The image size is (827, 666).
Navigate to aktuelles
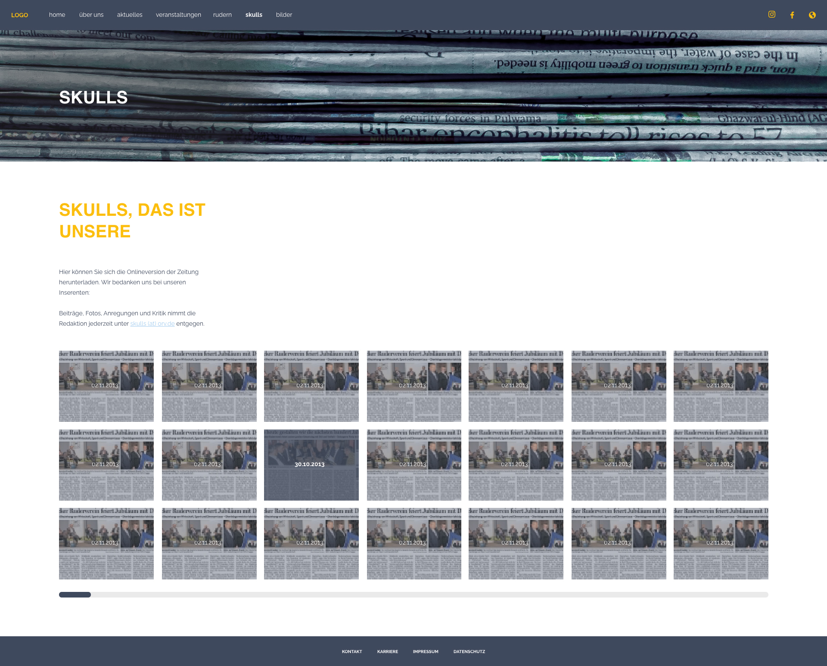coord(130,15)
